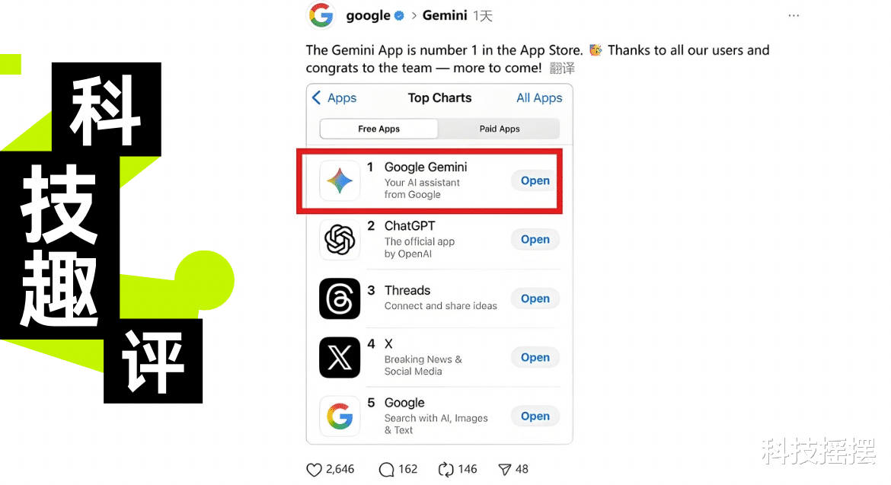891x485 pixels.
Task: Go back via the Apps chevron
Action: coord(334,97)
